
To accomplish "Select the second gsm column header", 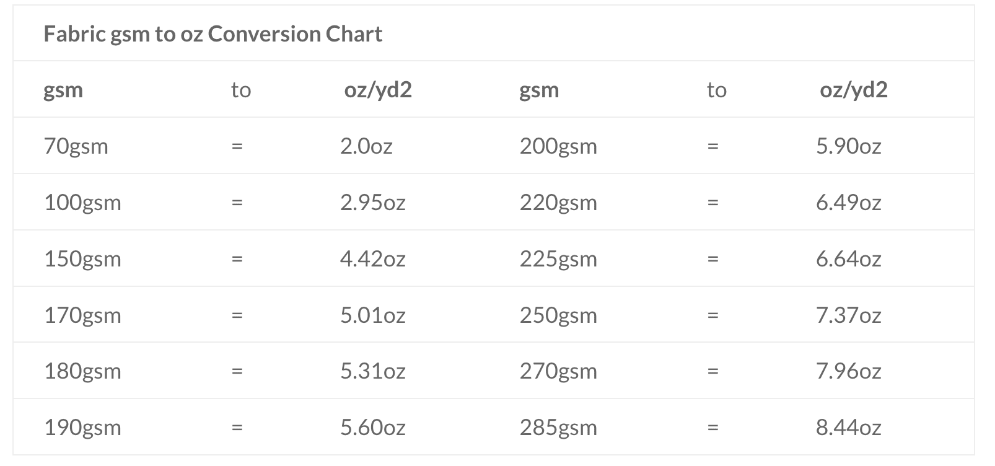I will [x=539, y=90].
